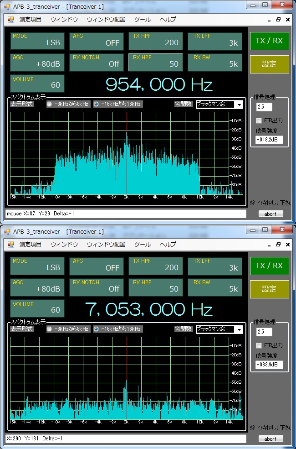The height and width of the screenshot is (449, 296).
Task: Select -16kHzから16kHz radio in upper window
Action: [117, 104]
